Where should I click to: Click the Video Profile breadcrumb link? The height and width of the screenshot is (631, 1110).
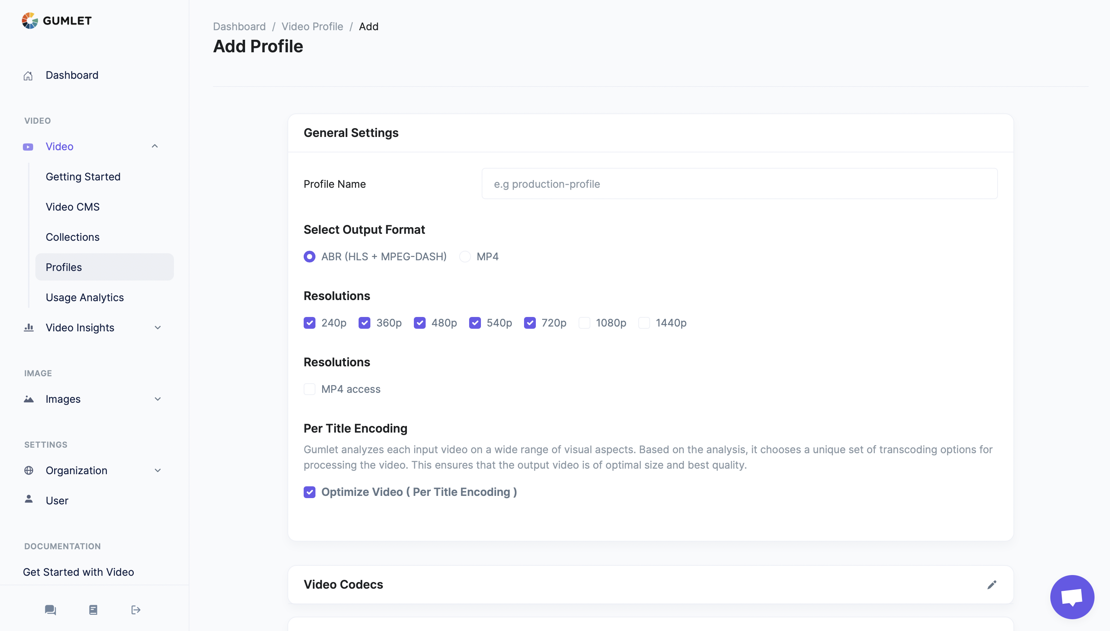pos(312,27)
